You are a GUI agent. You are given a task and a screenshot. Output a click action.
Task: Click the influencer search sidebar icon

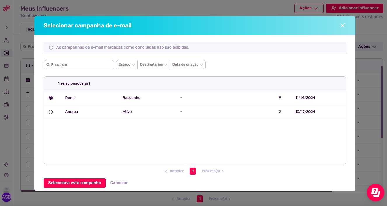[x=6, y=40]
